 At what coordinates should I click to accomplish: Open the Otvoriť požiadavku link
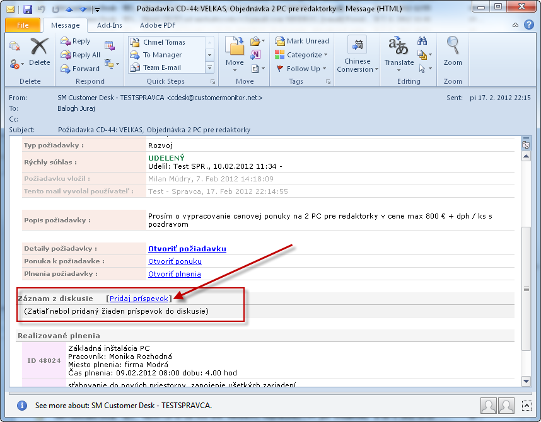pos(187,249)
